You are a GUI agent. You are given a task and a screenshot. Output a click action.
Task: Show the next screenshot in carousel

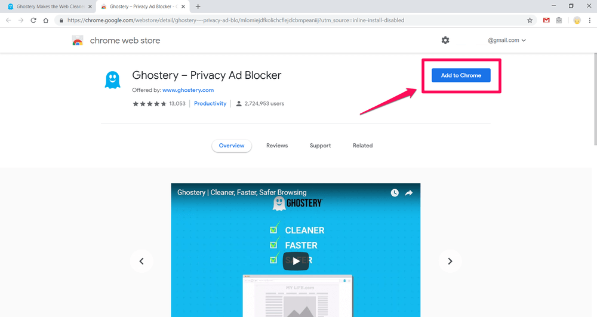pos(450,261)
